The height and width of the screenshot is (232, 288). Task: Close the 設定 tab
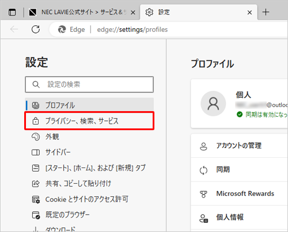pyautogui.click(x=249, y=13)
